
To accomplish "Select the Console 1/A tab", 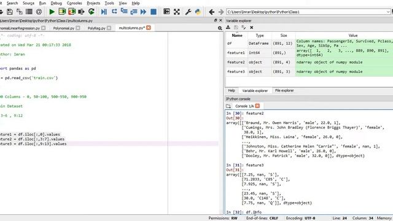I will pos(244,106).
